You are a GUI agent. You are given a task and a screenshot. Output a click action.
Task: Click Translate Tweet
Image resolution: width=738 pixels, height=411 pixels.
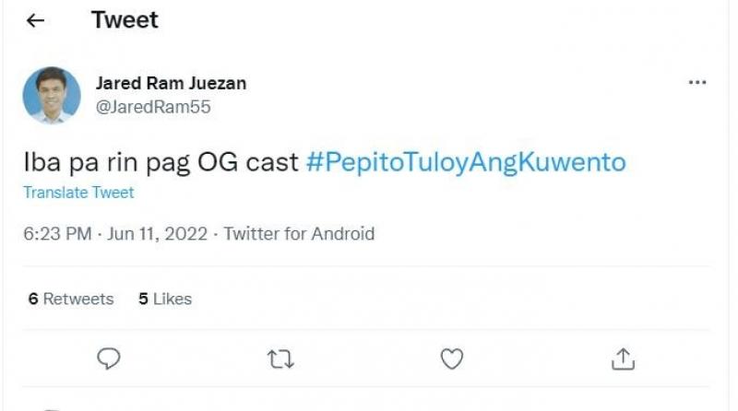pos(78,193)
